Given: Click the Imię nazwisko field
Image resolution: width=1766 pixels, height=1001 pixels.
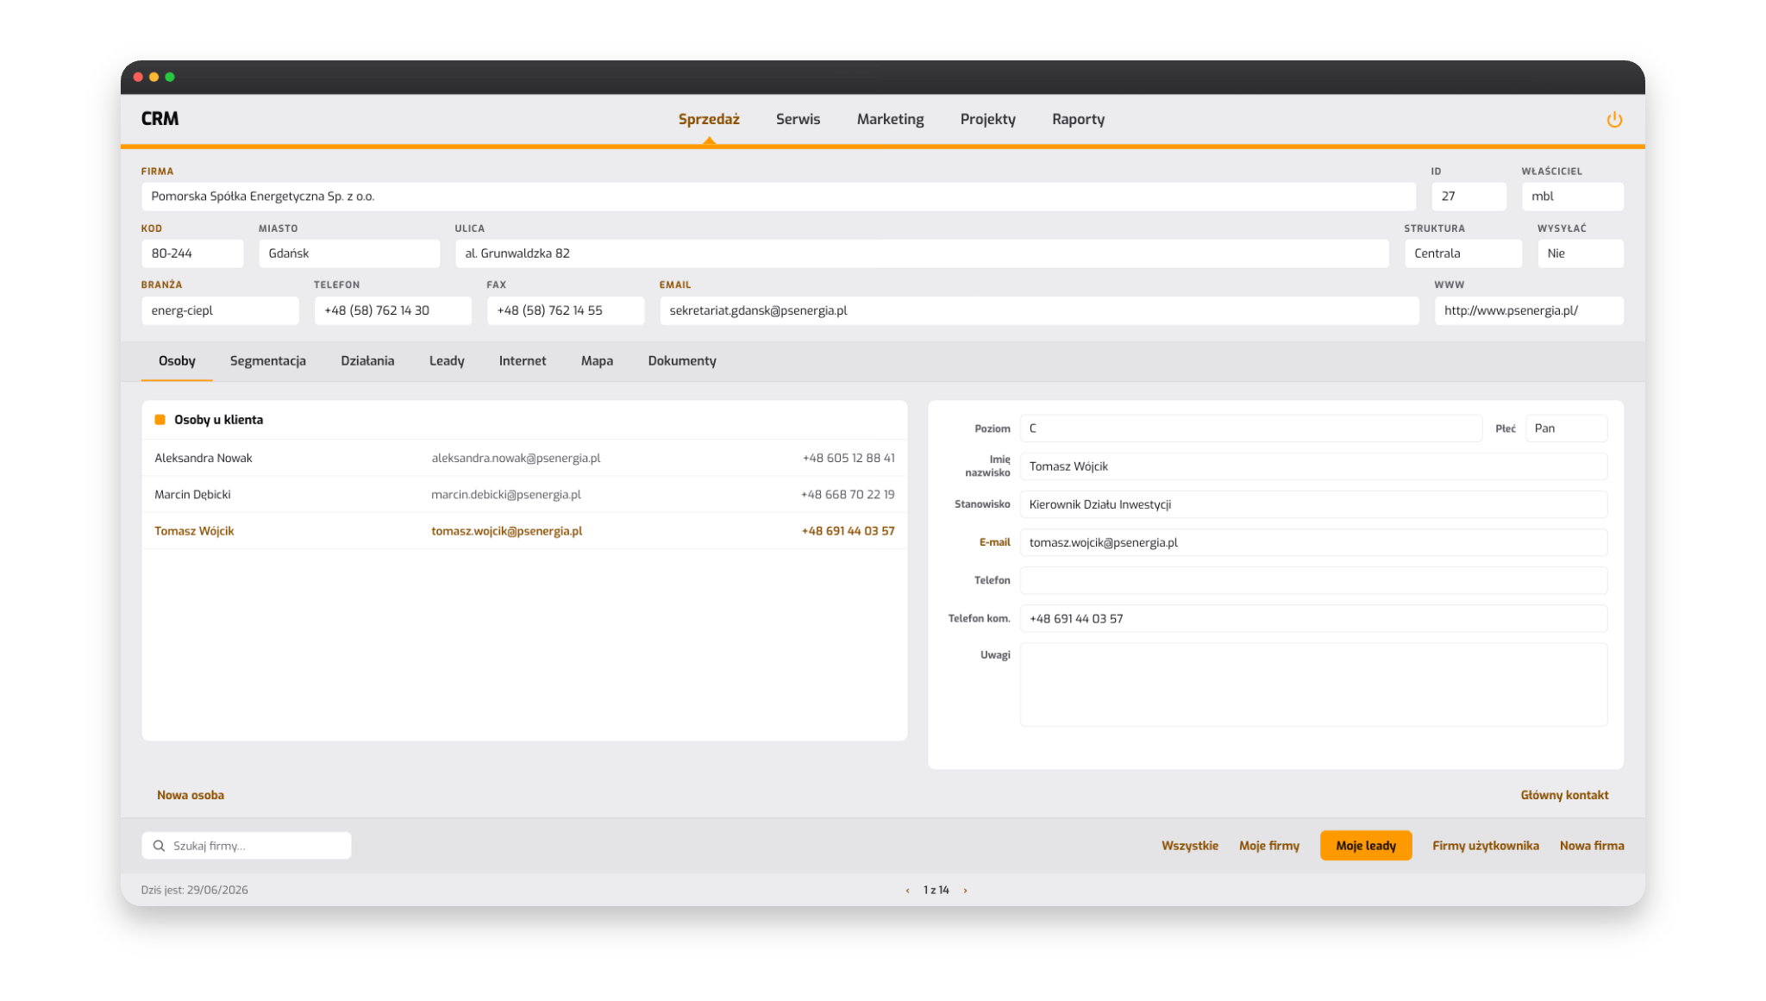Looking at the screenshot, I should pos(1313,466).
